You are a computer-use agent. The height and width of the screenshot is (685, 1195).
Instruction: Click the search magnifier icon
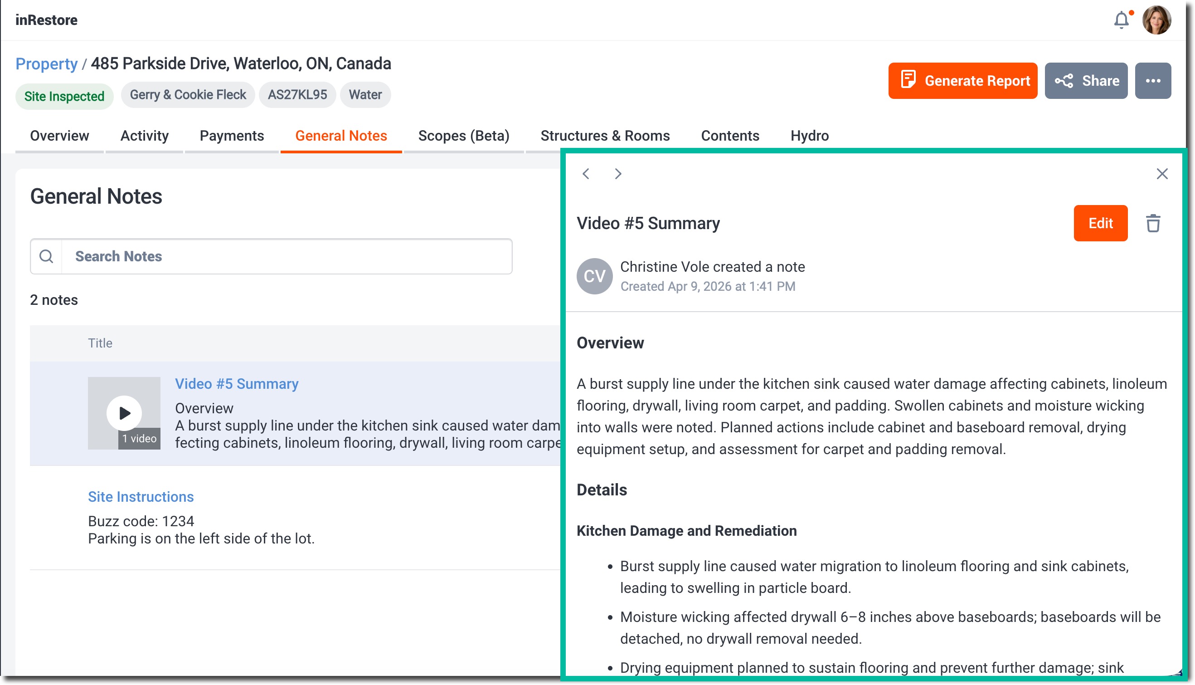click(x=46, y=256)
